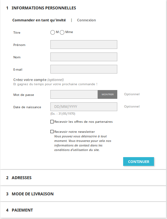Expand the Paiement step
167x219 pixels.
click(83, 210)
